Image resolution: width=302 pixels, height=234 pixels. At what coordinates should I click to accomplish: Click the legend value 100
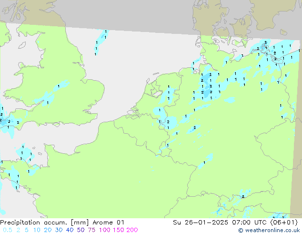105,230
